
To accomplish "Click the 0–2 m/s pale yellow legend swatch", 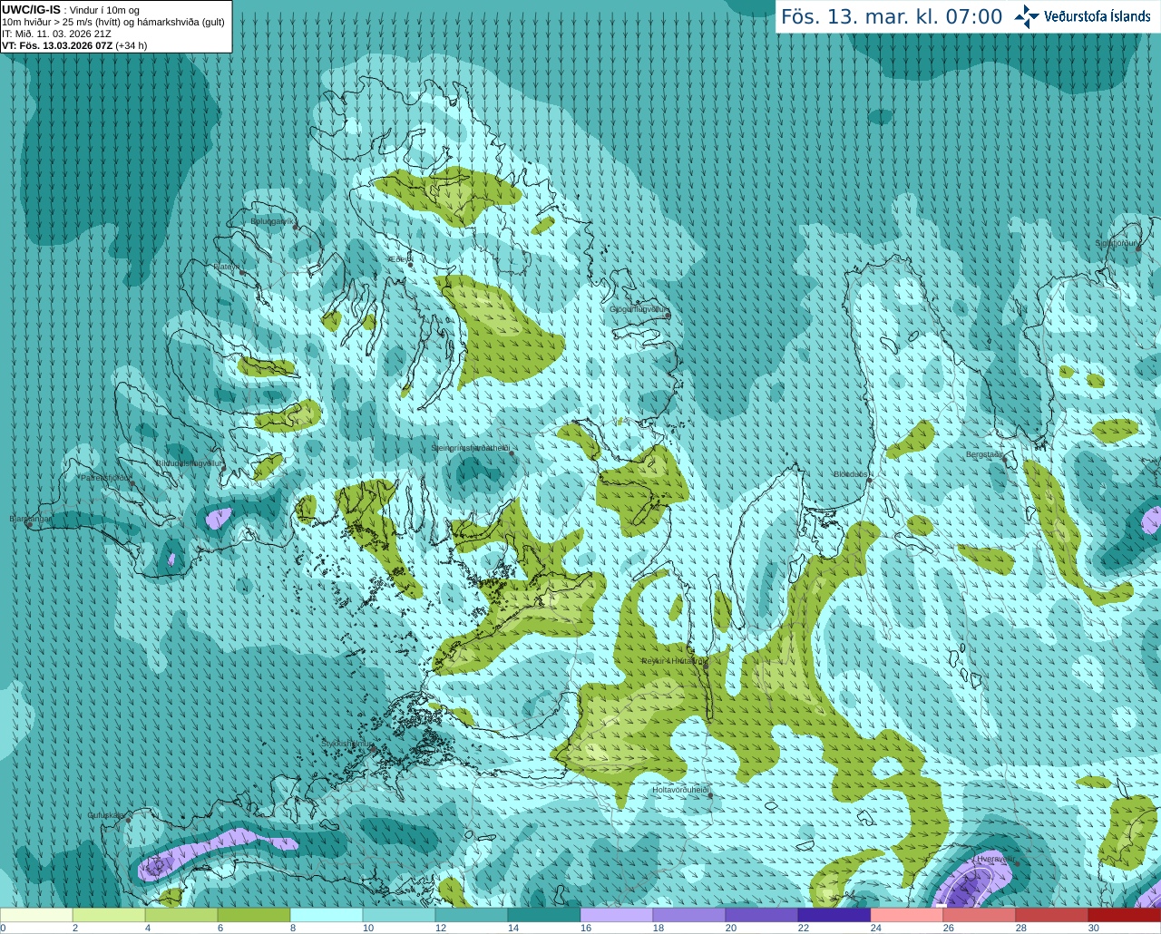I will coord(36,915).
